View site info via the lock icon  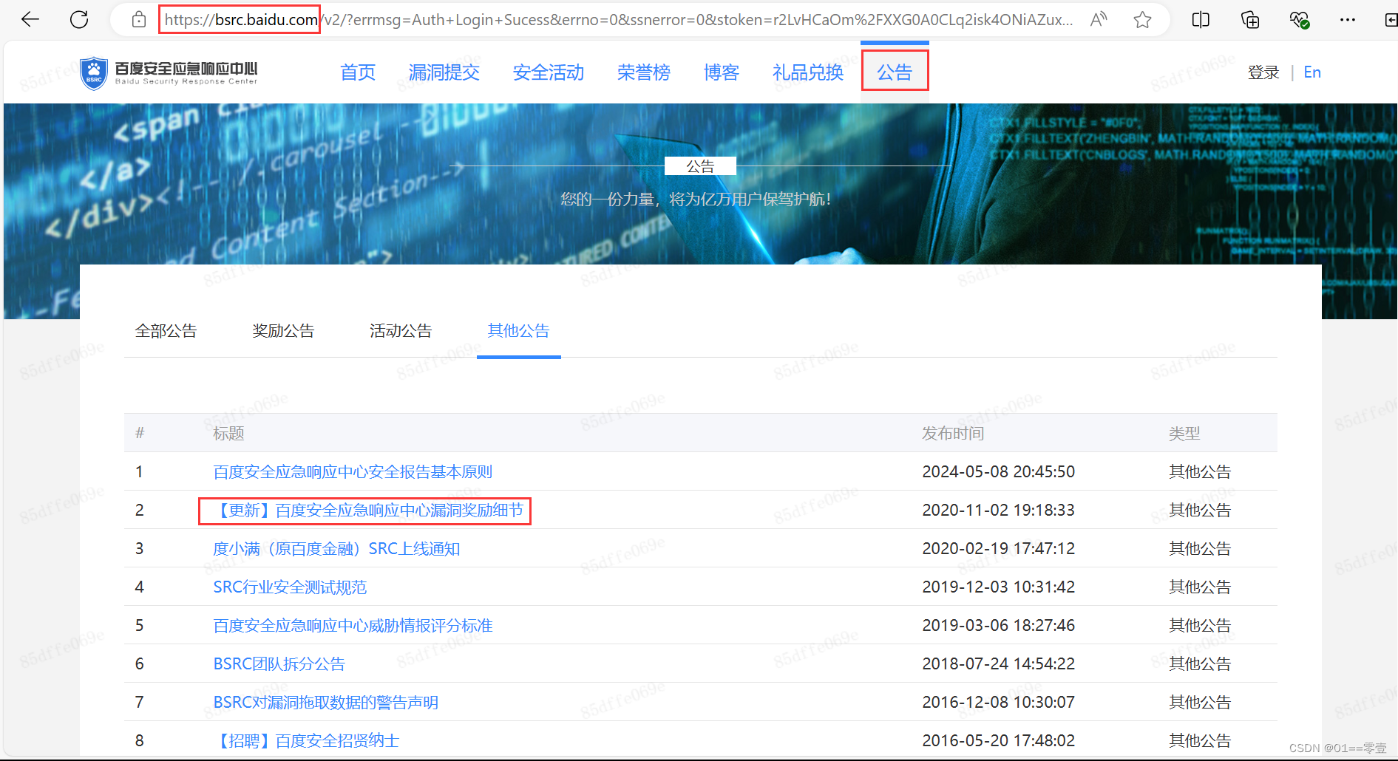click(x=139, y=20)
